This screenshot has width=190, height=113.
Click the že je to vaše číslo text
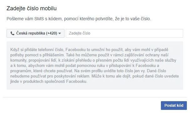133,19
